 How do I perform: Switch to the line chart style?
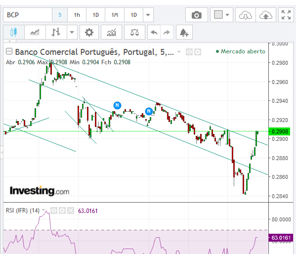pyautogui.click(x=35, y=32)
